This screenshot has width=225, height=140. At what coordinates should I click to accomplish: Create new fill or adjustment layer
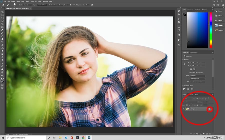tap(200, 134)
